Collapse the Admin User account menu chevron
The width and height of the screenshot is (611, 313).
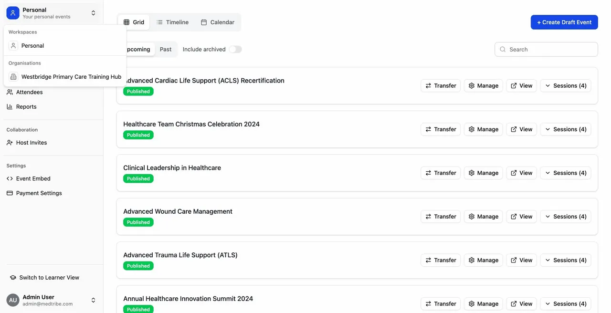pos(93,300)
